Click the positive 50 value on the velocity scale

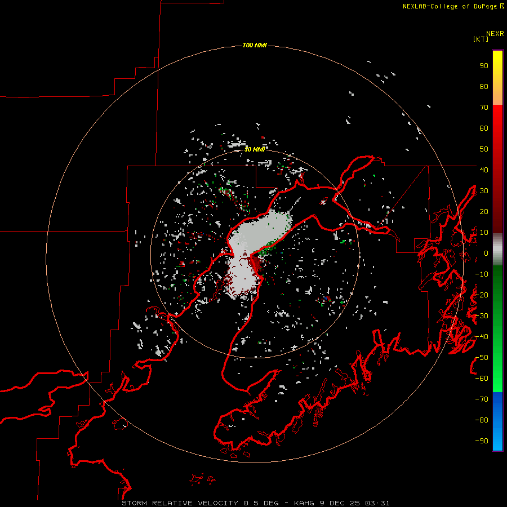point(484,149)
